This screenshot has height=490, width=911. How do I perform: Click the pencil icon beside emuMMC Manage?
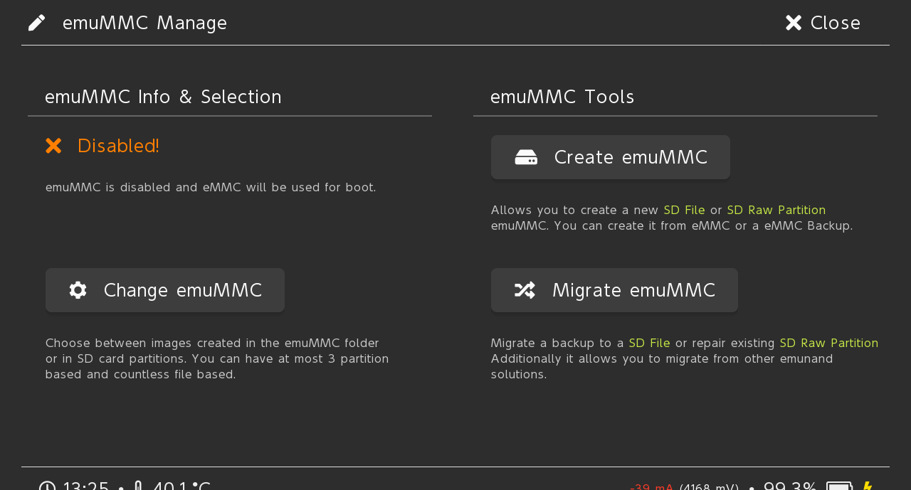(37, 23)
